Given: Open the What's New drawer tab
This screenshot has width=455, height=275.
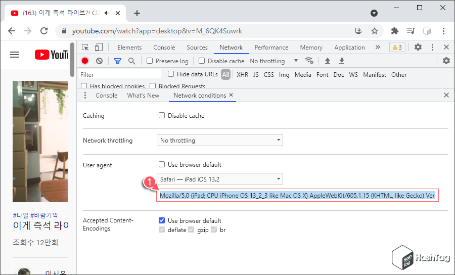Looking at the screenshot, I should click(x=143, y=95).
